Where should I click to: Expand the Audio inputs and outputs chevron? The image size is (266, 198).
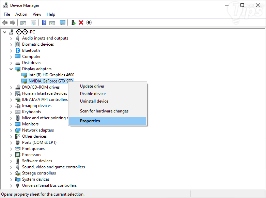tap(11, 39)
